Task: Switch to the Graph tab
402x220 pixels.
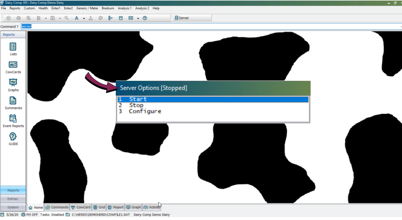Action: [134, 207]
